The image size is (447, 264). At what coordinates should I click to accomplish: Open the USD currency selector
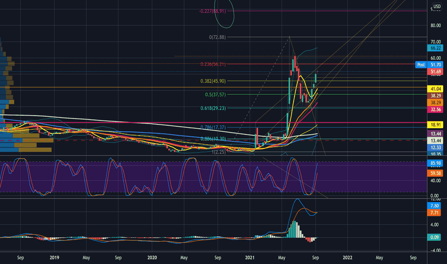coord(437,6)
